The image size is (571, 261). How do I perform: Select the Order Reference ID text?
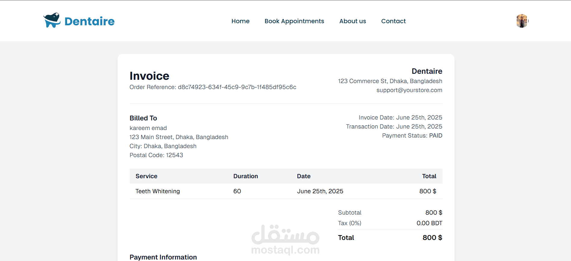237,87
